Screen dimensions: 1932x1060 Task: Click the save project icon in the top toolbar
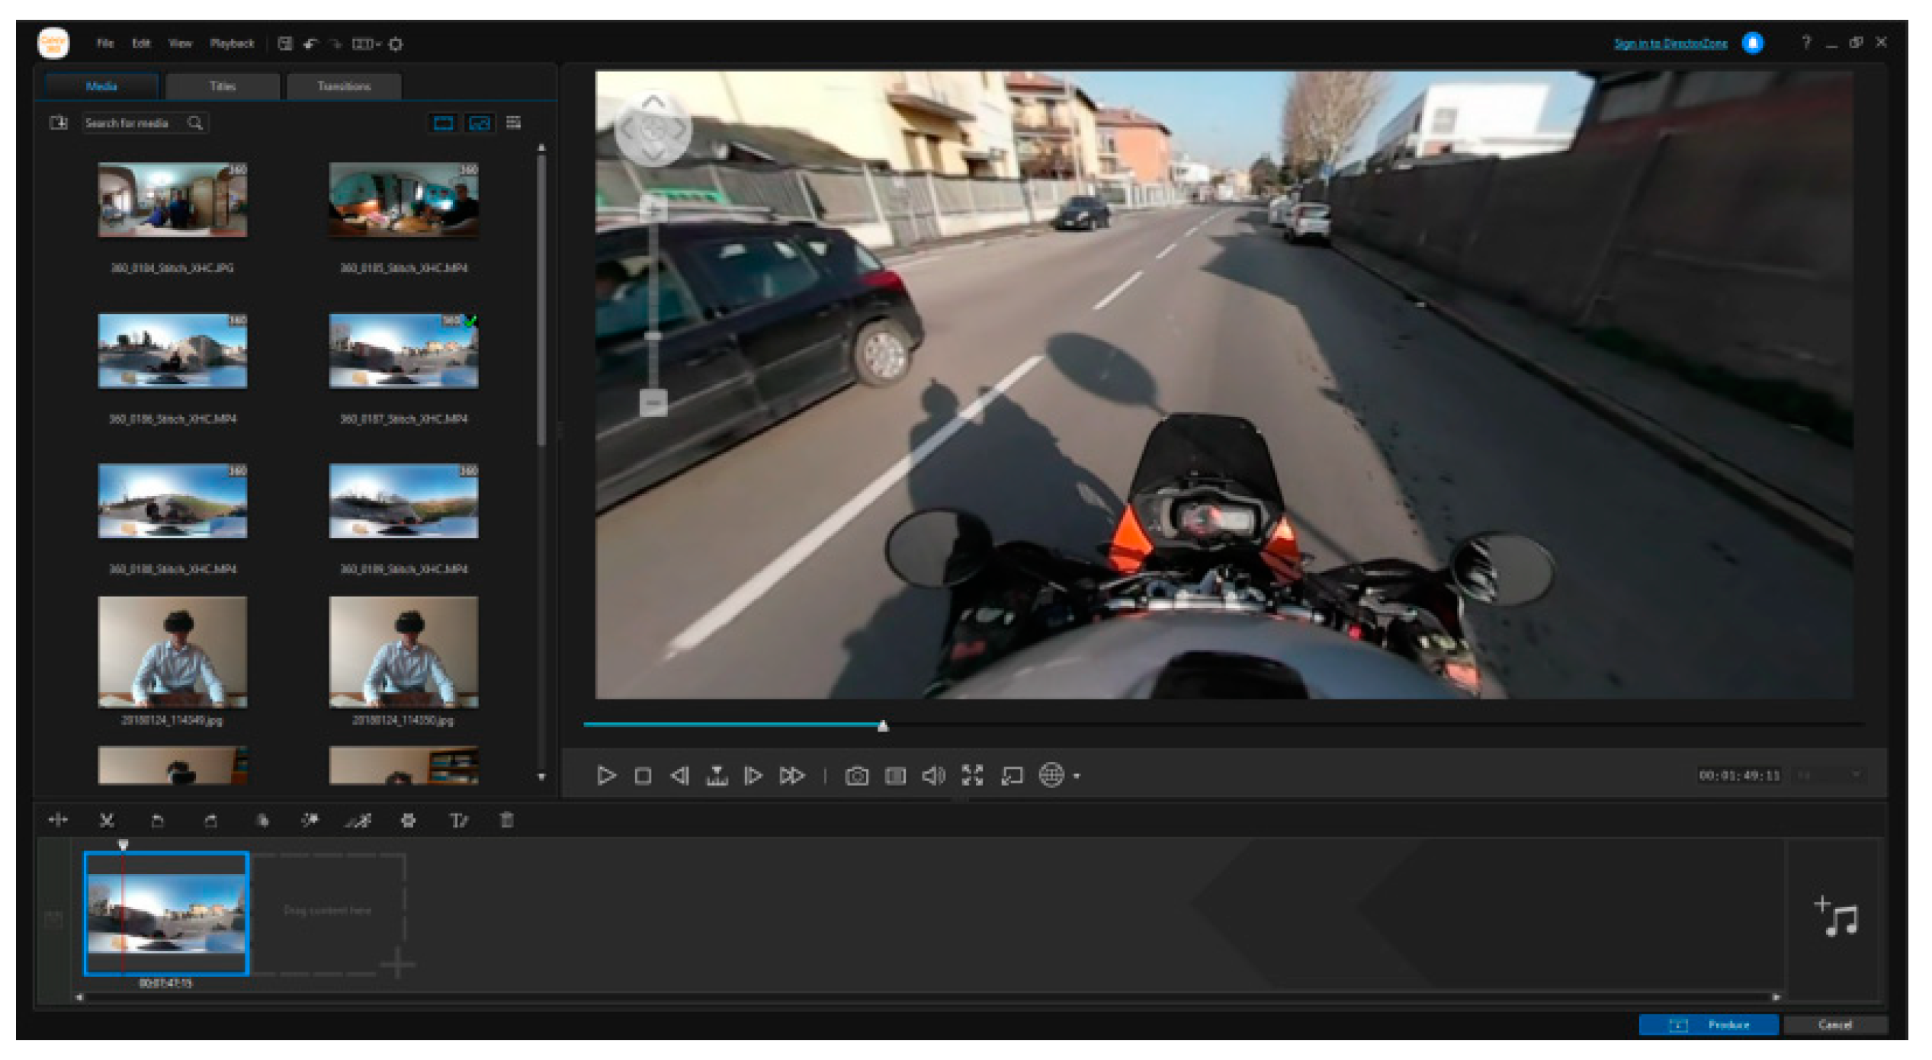pyautogui.click(x=285, y=43)
